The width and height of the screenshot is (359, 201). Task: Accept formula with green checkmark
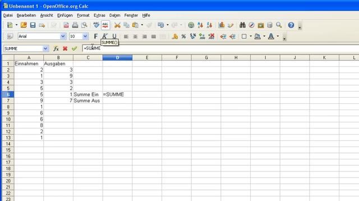(x=74, y=49)
